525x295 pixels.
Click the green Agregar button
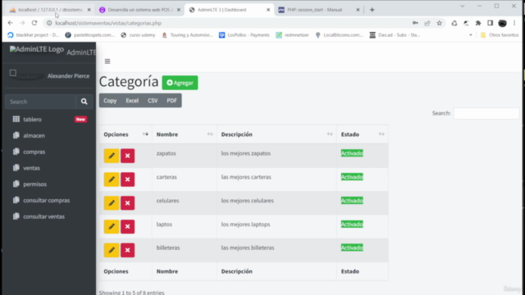coord(180,83)
